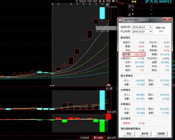Open the chart toolbar dropdown arrow
Screen dimensions: 175x140
click(117, 1)
